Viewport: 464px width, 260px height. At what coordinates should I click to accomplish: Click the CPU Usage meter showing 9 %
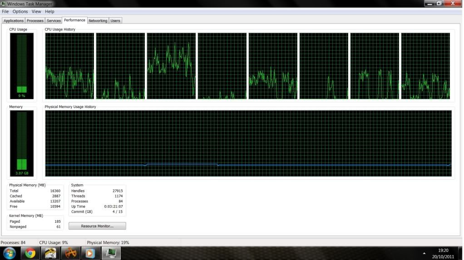tap(22, 66)
